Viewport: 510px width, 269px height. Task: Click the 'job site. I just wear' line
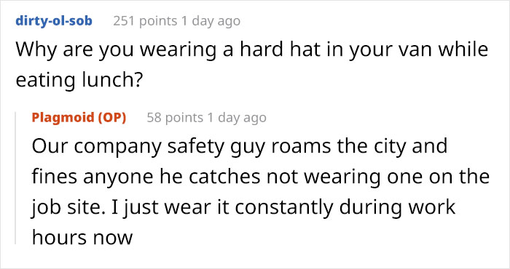click(x=243, y=208)
